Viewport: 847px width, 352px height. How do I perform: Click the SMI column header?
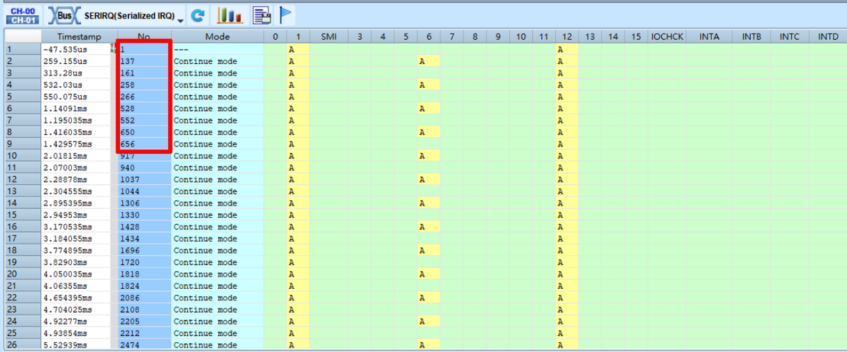click(328, 37)
